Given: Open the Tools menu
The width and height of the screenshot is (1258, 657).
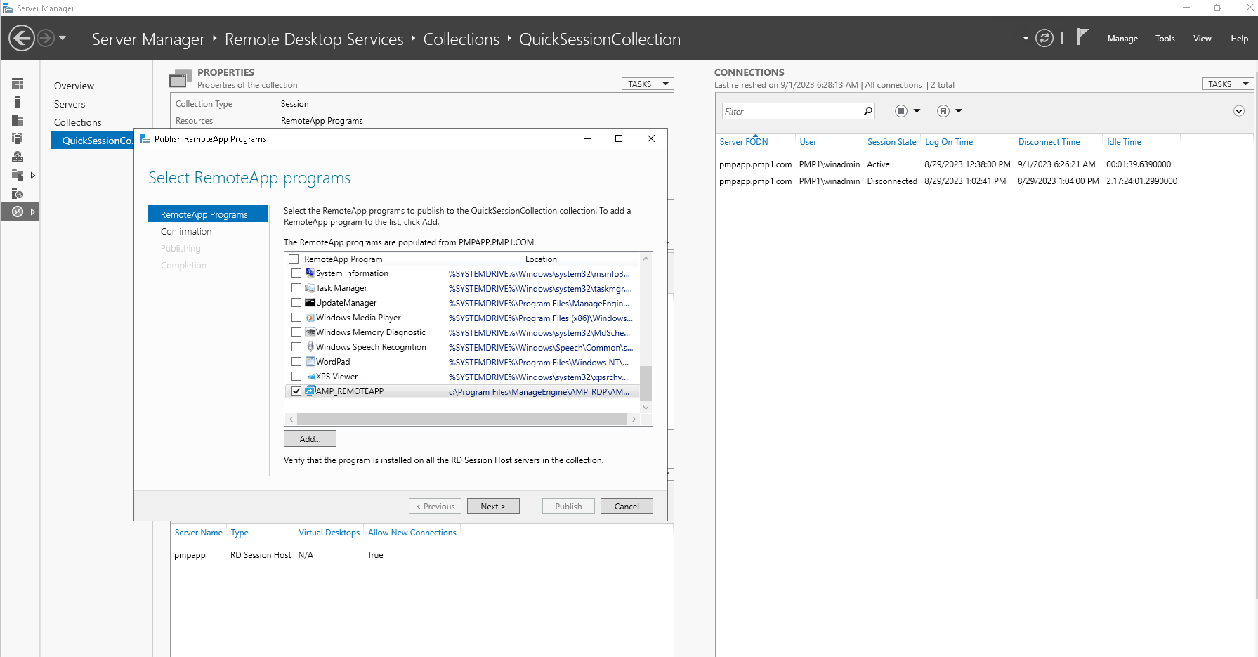Looking at the screenshot, I should click(1165, 39).
